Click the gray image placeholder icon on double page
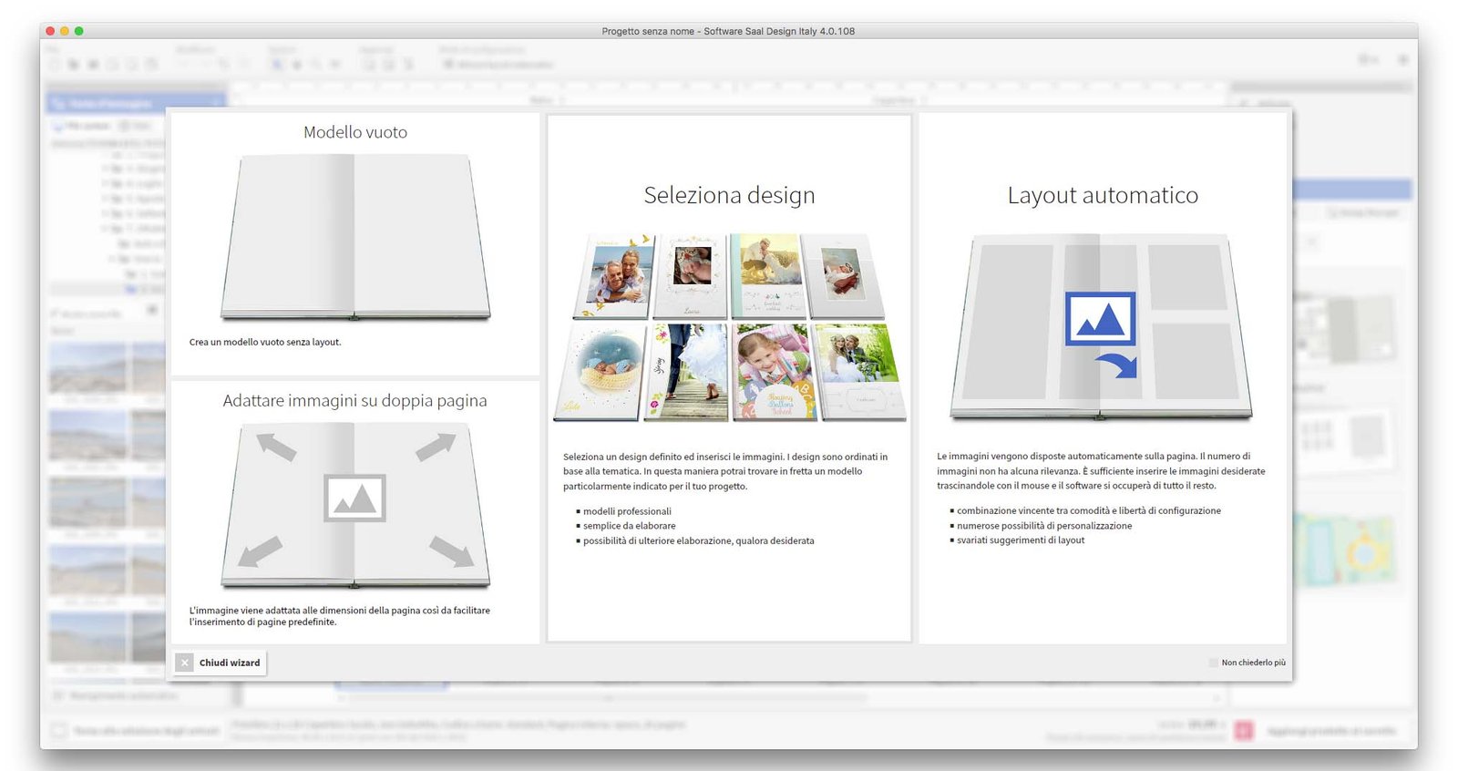Viewport: 1458px width, 771px height. click(354, 499)
